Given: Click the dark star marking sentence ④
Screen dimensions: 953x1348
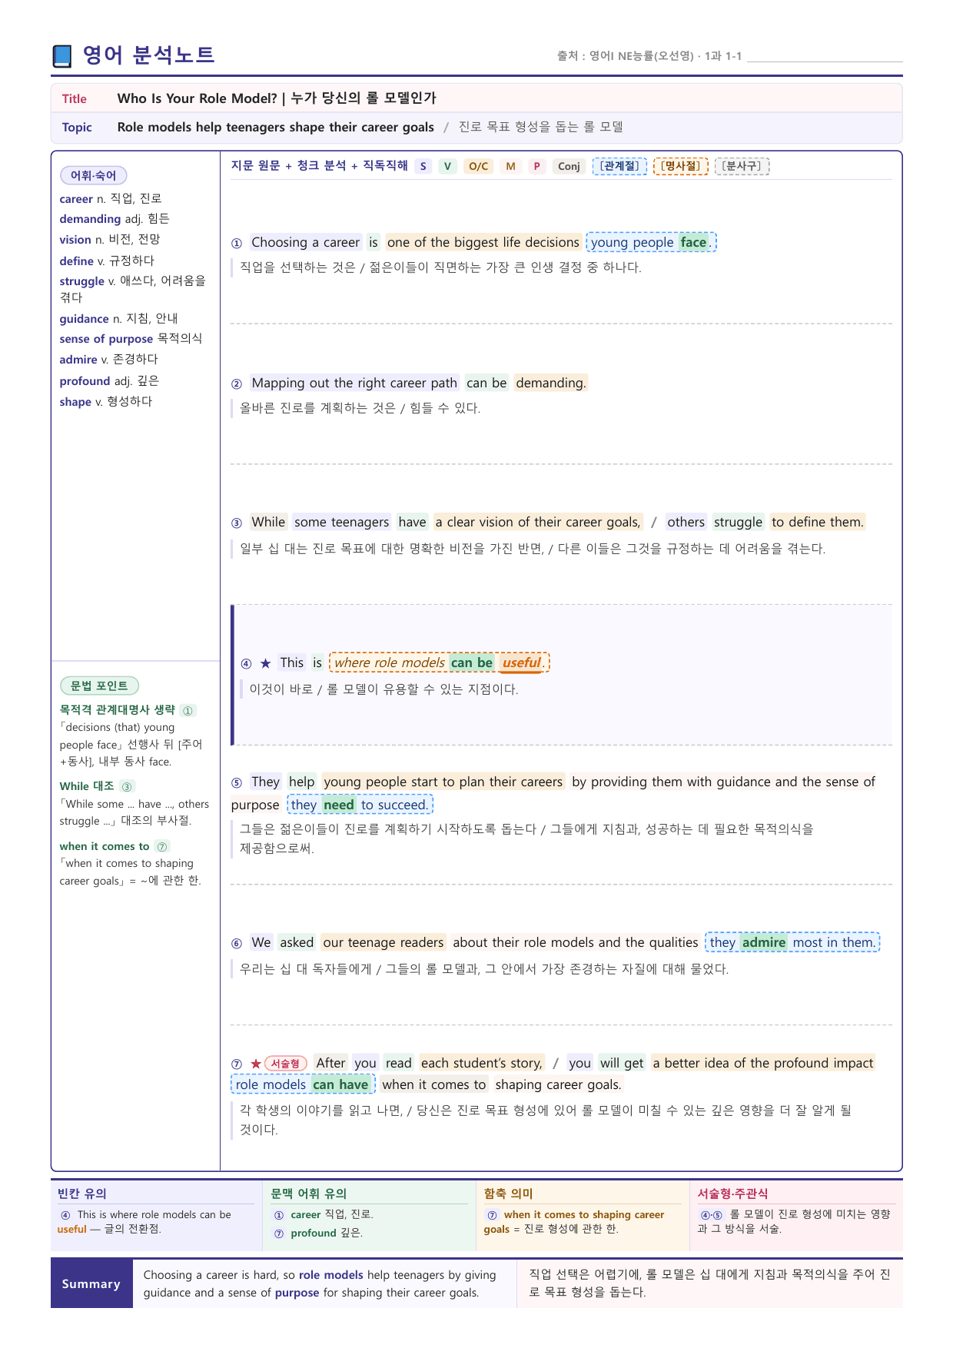Looking at the screenshot, I should coord(265,663).
